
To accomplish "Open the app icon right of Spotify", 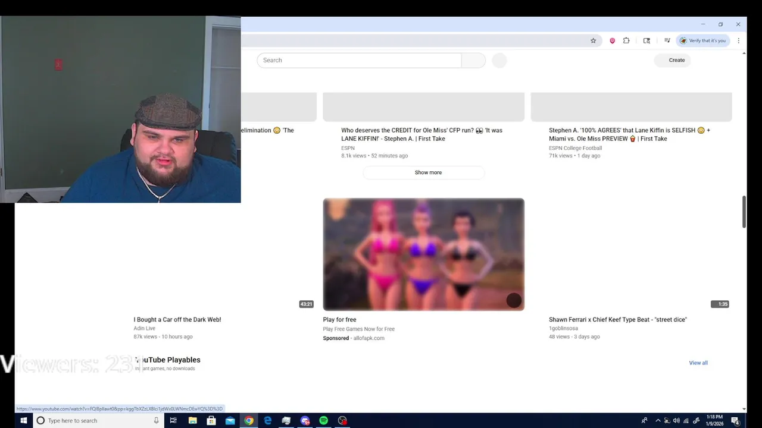I will click(342, 420).
